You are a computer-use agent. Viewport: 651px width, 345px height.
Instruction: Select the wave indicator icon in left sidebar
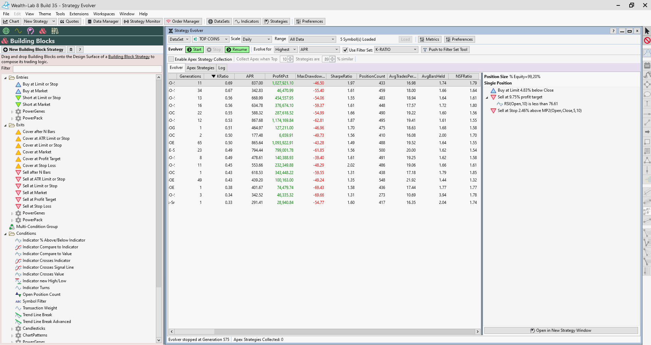18,31
